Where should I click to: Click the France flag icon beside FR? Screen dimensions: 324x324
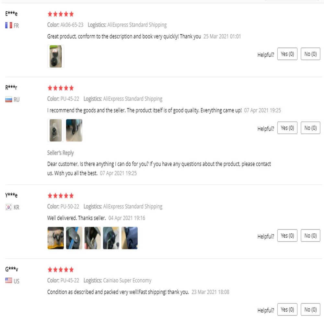[x=9, y=25]
